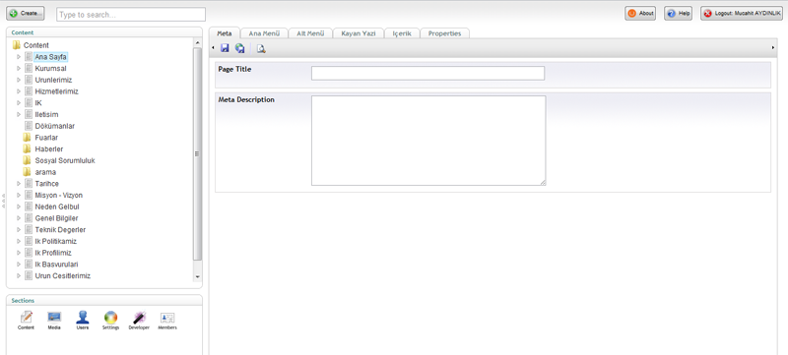Click the Preview page icon
Image resolution: width=788 pixels, height=355 pixels.
(x=261, y=48)
